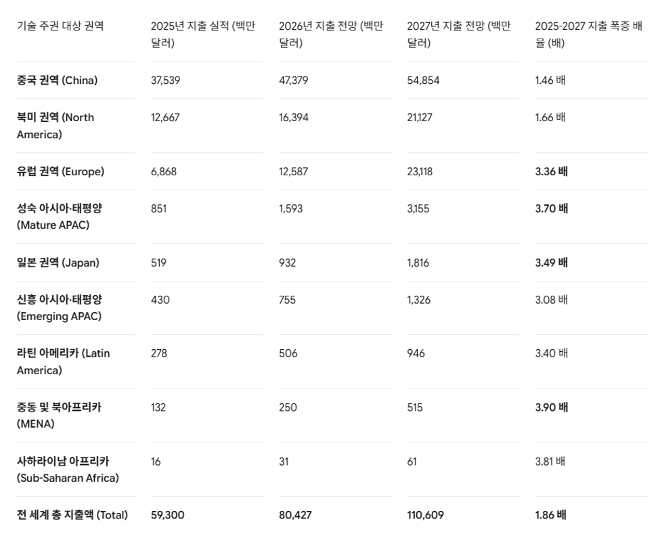Select the China 2025 value 37,539
Image resolution: width=660 pixels, height=538 pixels.
point(165,81)
